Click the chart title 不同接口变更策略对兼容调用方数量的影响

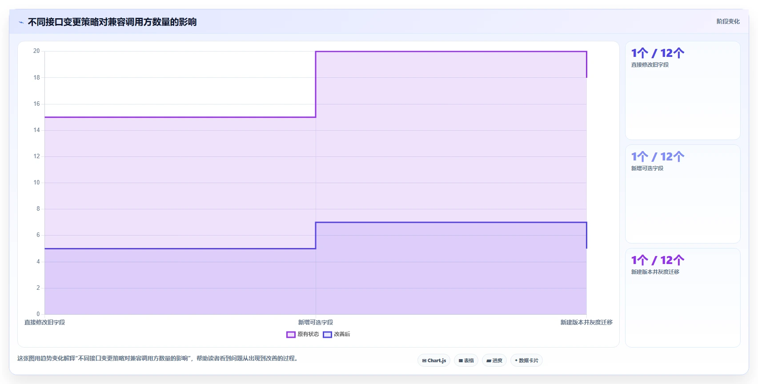click(112, 22)
